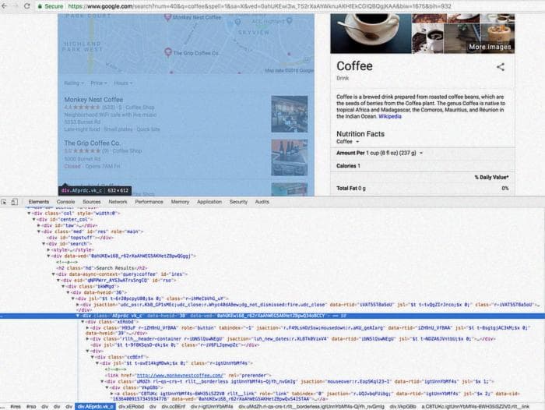Click the large coffee cup image

(x=371, y=34)
